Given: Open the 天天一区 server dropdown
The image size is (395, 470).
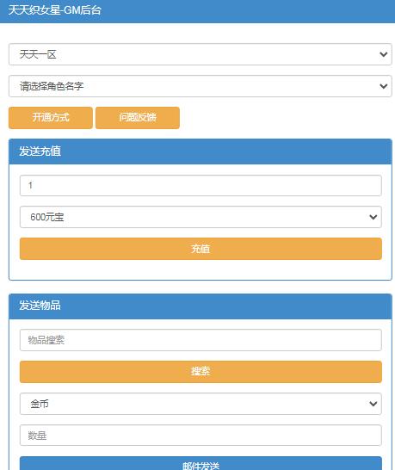Looking at the screenshot, I should (201, 54).
